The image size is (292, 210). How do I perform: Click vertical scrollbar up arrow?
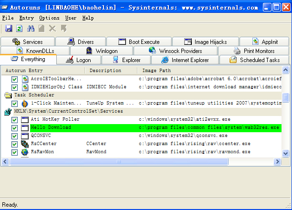tap(285, 70)
